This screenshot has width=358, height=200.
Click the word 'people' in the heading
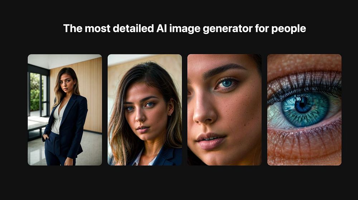click(x=289, y=29)
